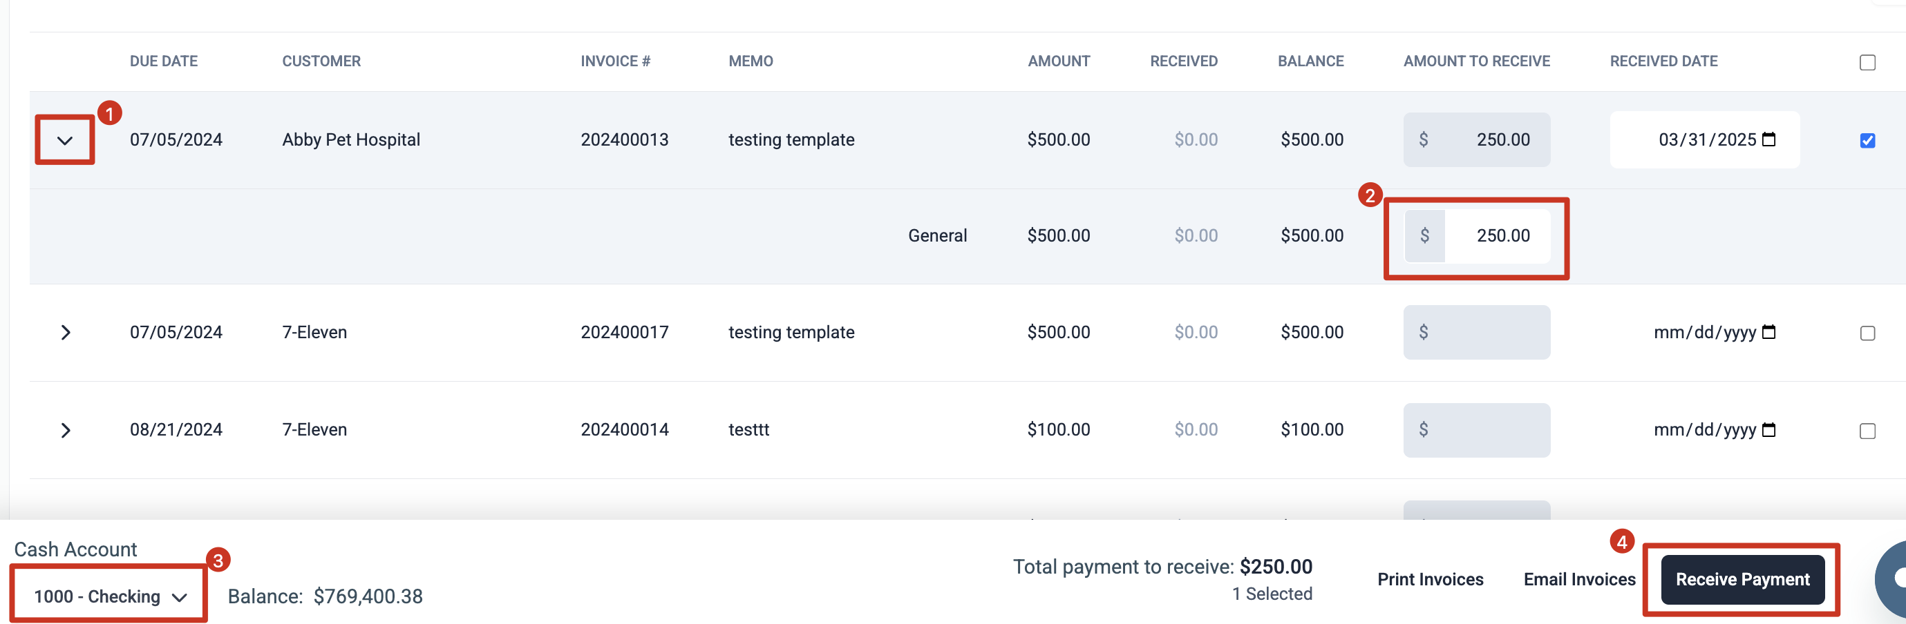Expand invoice 202400014 row details
1906x624 pixels.
[x=65, y=430]
